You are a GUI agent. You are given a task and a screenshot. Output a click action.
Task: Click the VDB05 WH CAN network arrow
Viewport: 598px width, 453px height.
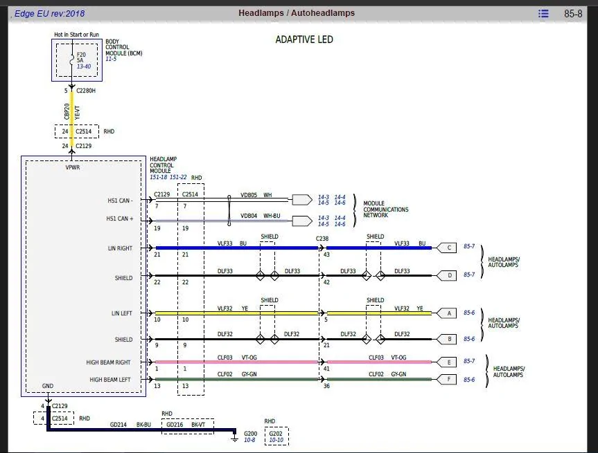302,200
